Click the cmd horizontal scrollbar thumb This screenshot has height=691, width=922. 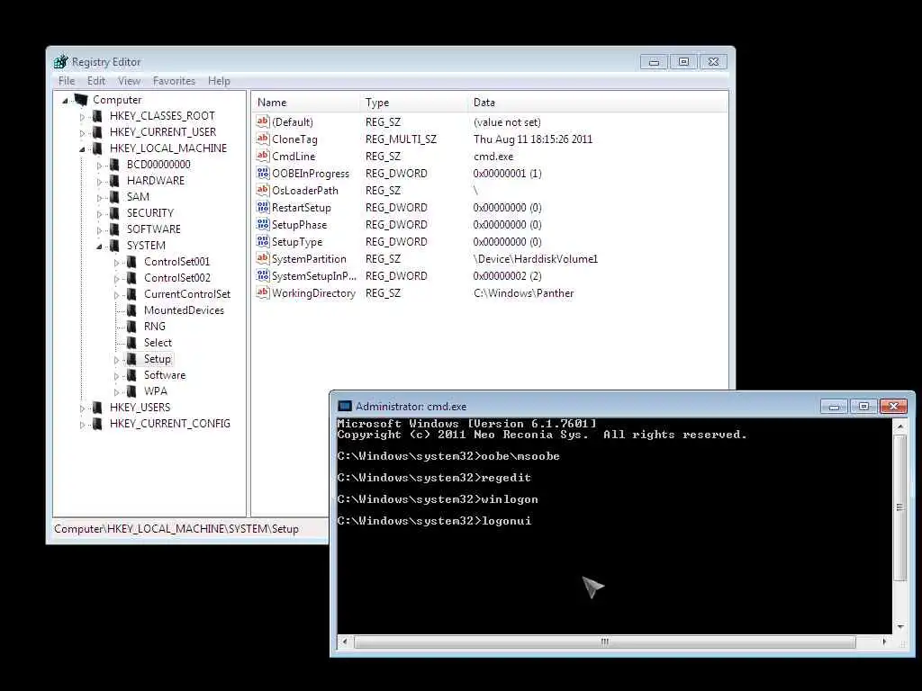(604, 642)
